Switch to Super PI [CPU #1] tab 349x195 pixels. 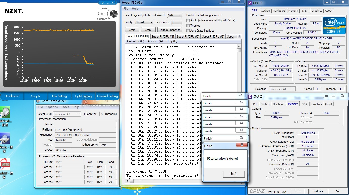163,37
